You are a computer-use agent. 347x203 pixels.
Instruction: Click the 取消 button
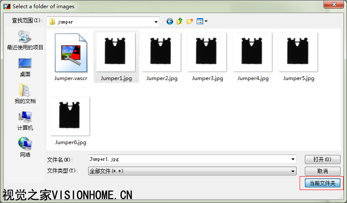[322, 171]
